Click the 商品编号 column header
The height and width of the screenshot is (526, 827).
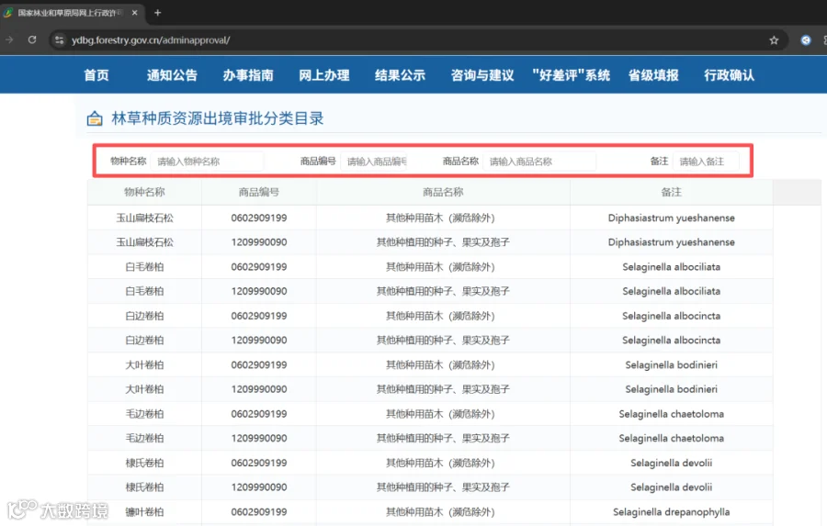pos(259,192)
